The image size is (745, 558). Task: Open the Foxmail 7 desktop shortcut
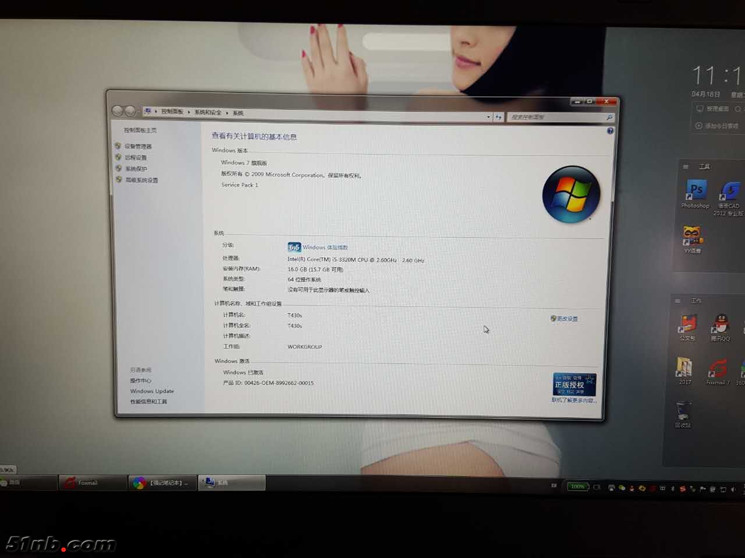coord(717,370)
